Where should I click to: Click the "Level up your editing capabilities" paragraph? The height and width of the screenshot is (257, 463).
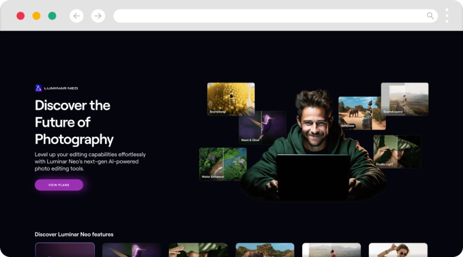90,161
